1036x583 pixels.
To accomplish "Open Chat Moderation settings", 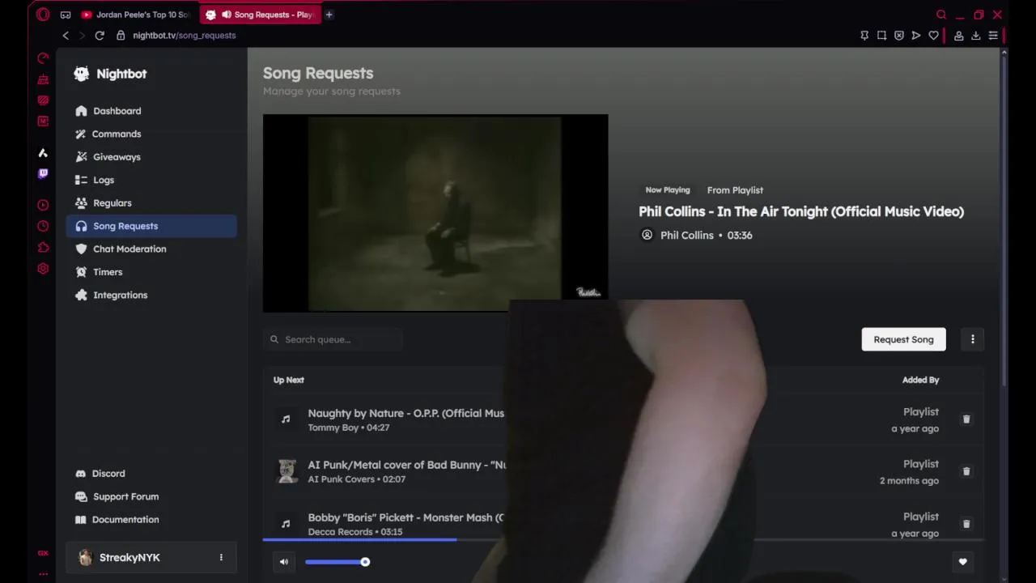I will (x=151, y=249).
